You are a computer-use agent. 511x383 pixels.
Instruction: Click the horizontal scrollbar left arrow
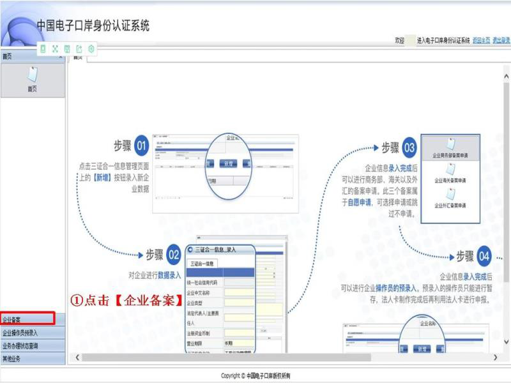coord(78,357)
